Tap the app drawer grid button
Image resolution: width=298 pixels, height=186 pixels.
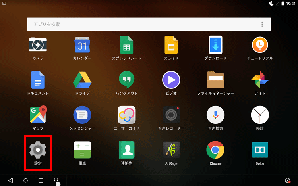56,180
